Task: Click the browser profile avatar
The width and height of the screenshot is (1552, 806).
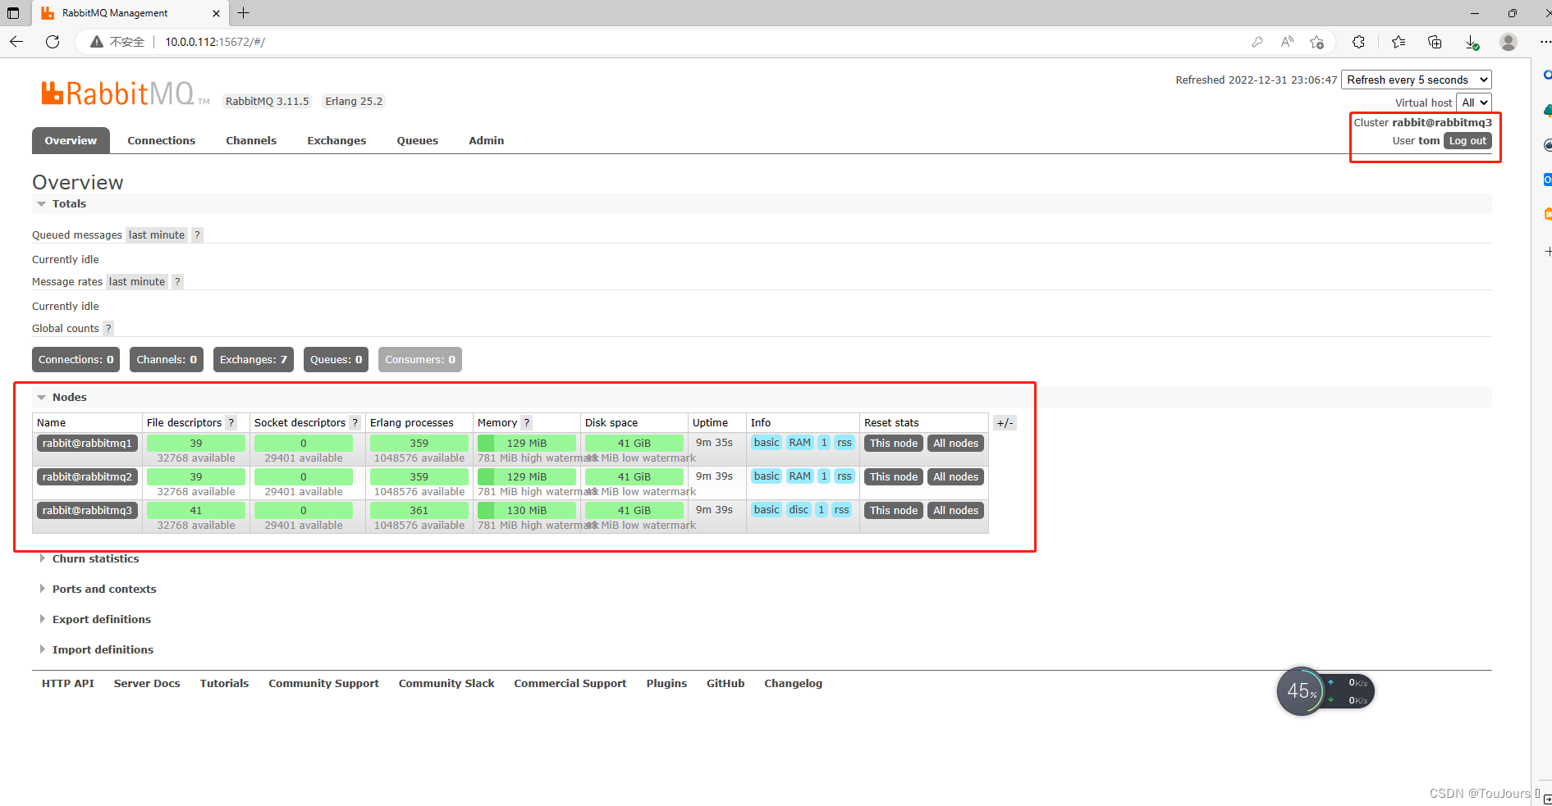Action: [x=1509, y=42]
